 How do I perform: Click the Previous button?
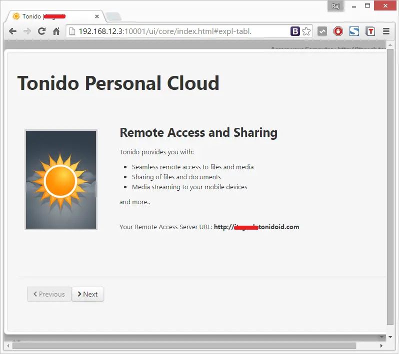pyautogui.click(x=49, y=294)
